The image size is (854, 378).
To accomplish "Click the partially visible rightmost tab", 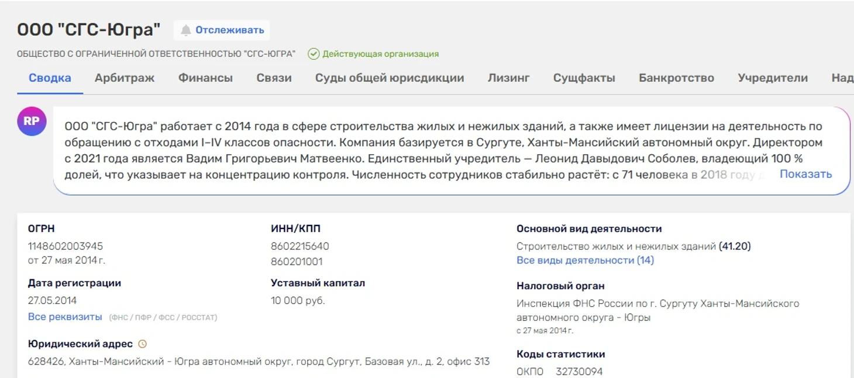I will 842,78.
